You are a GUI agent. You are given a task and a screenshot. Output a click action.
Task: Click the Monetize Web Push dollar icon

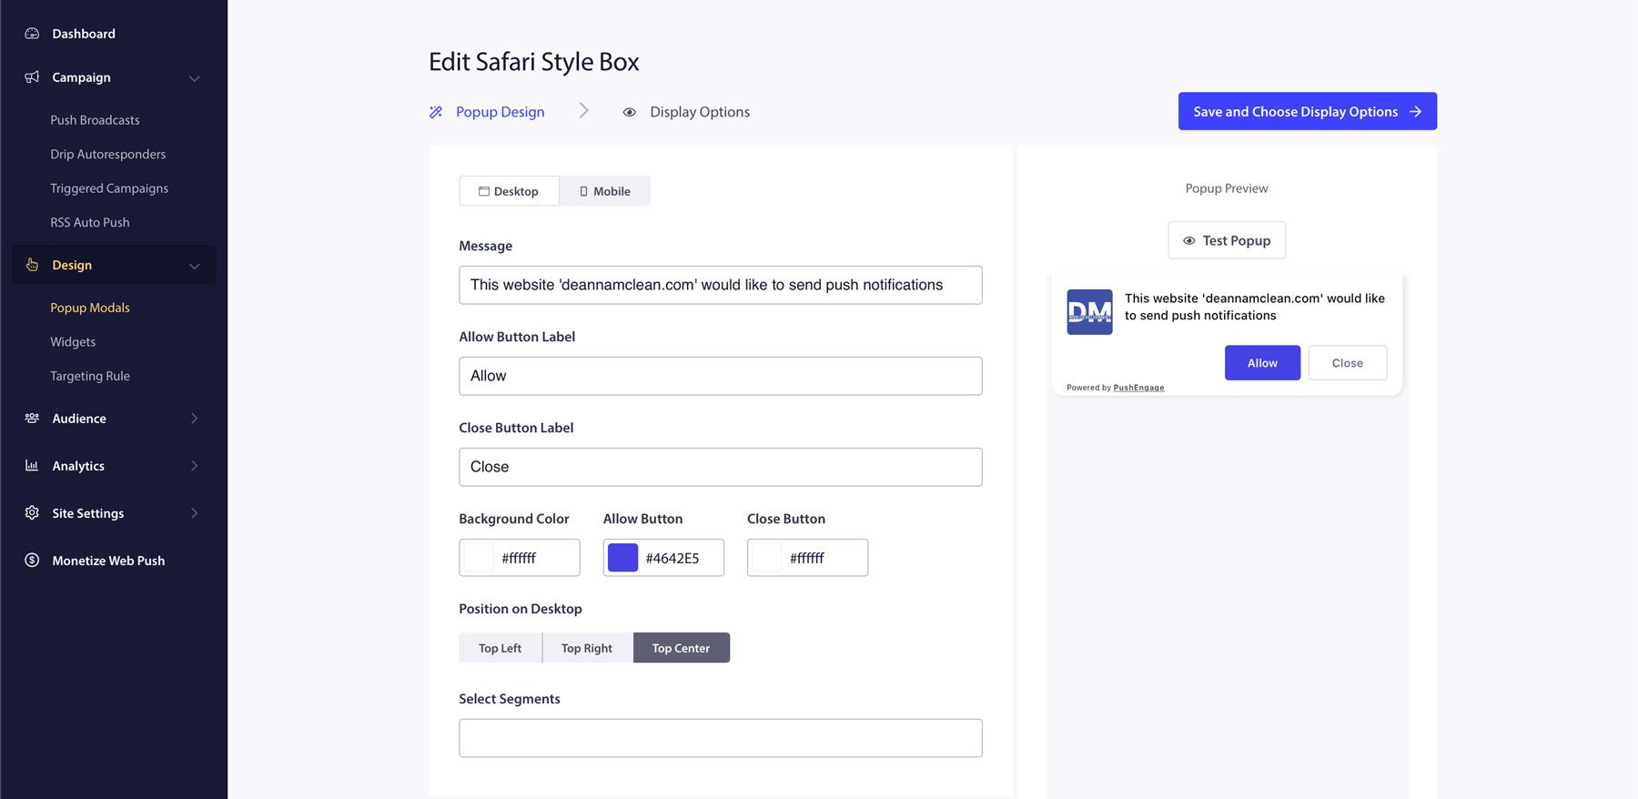click(32, 561)
